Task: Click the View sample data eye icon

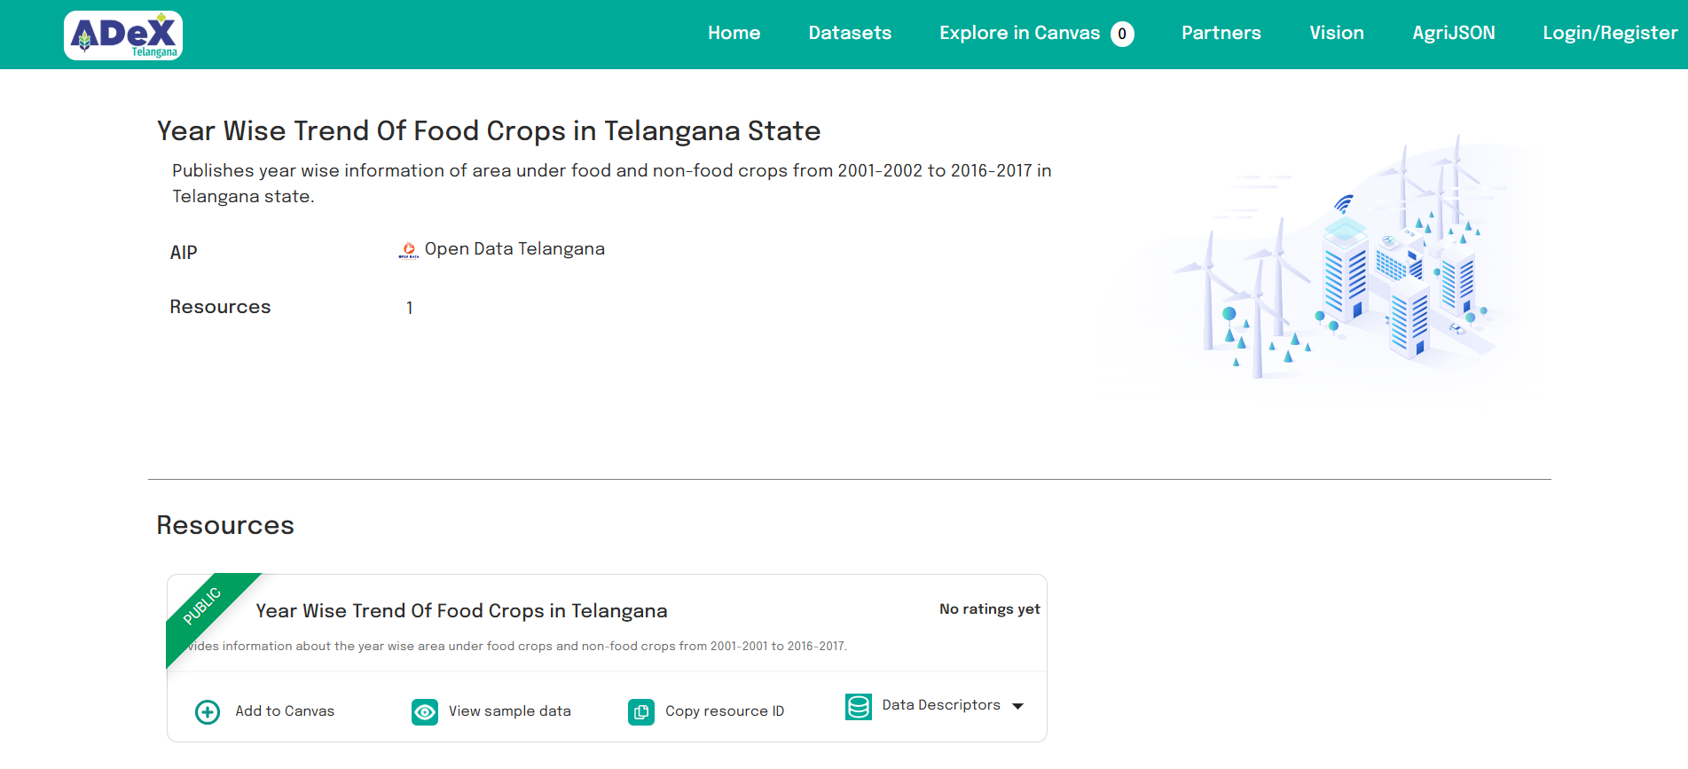Action: click(425, 712)
